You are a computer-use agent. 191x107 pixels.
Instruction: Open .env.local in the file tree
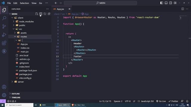click(24, 55)
